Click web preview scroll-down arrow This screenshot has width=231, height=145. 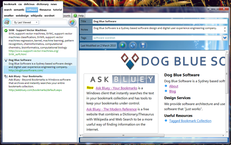click(x=227, y=132)
